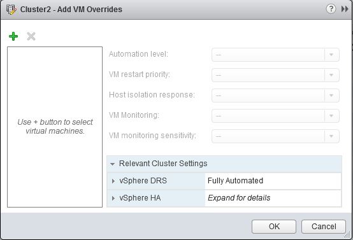Open the Automation level dropdown
The width and height of the screenshot is (353, 240).
pos(275,55)
